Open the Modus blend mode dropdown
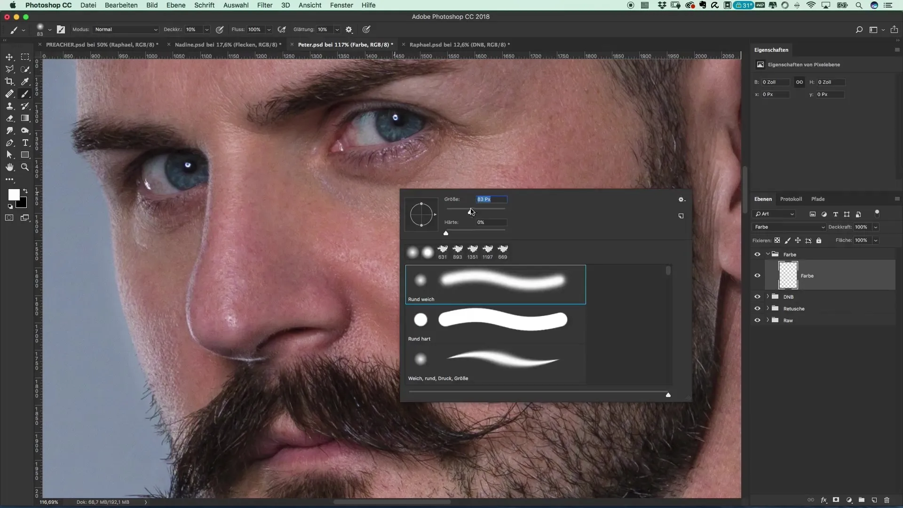 coord(126,29)
